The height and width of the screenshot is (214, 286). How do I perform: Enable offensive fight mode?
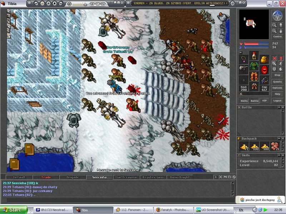coord(275,58)
